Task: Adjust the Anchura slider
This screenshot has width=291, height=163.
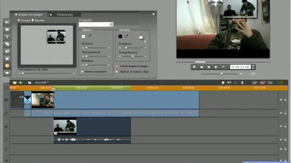Action: tap(95, 48)
